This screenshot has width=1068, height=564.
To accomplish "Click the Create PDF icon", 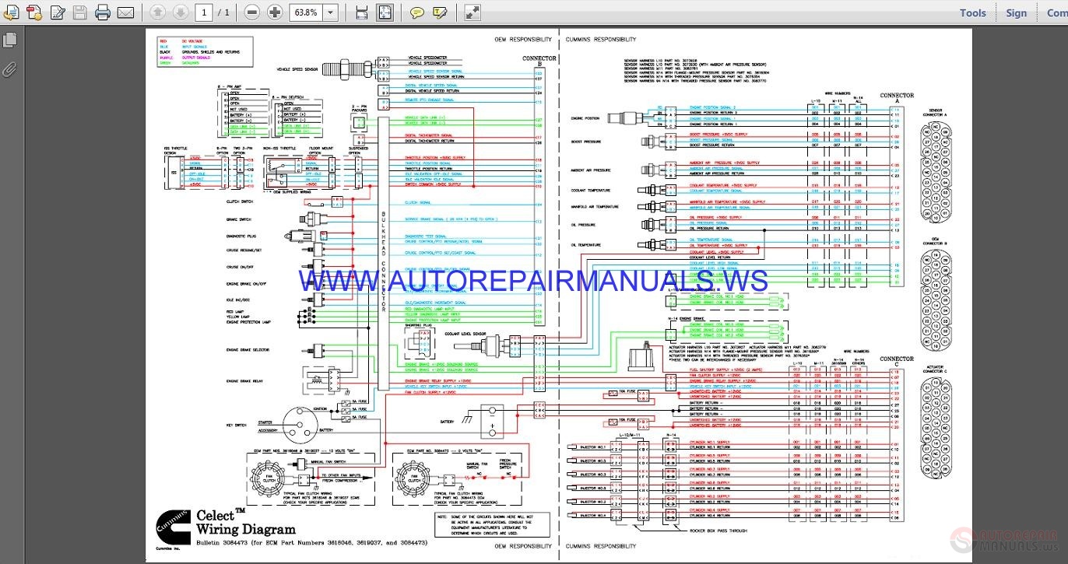I will tap(33, 12).
